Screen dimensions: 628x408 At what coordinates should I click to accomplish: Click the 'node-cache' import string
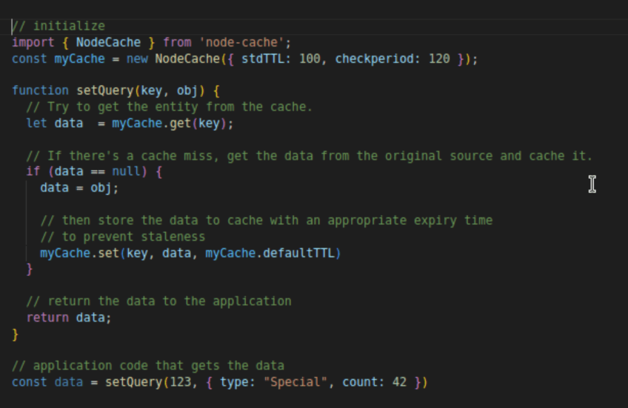coord(242,42)
